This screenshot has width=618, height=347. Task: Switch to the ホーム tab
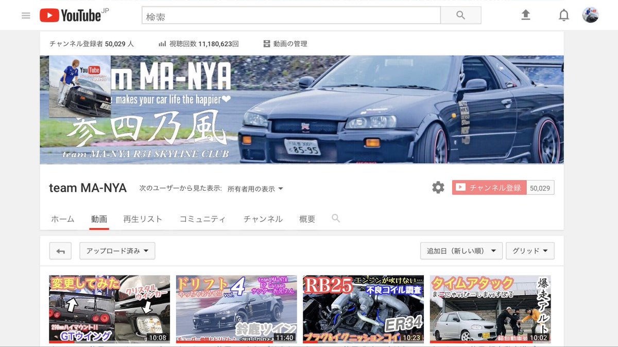click(x=63, y=219)
